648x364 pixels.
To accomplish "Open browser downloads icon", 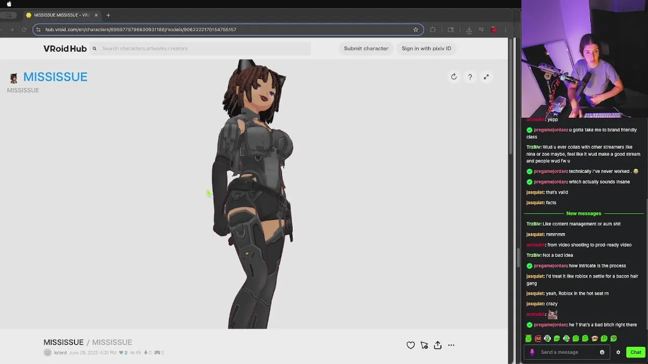I will (x=469, y=29).
